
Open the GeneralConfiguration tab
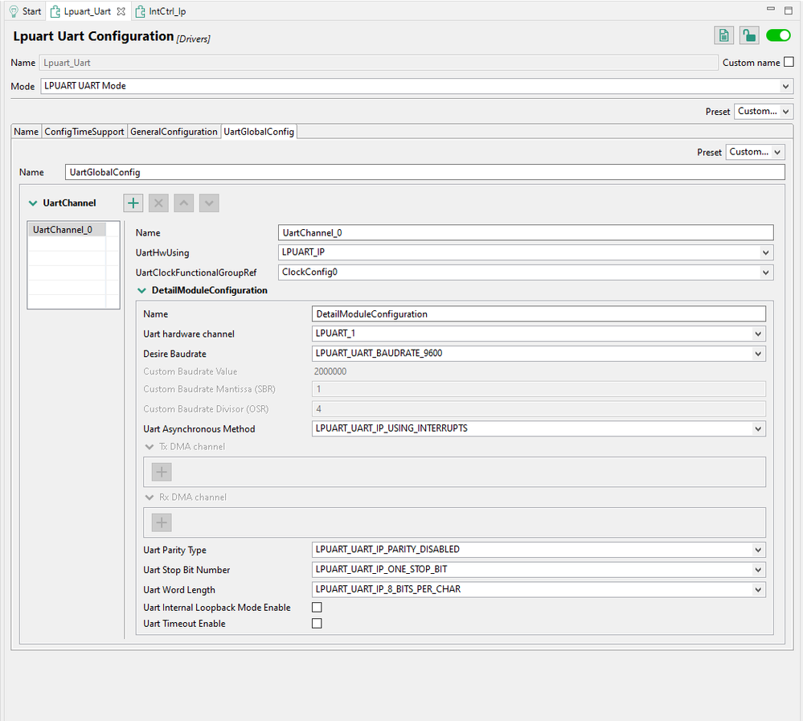point(174,132)
